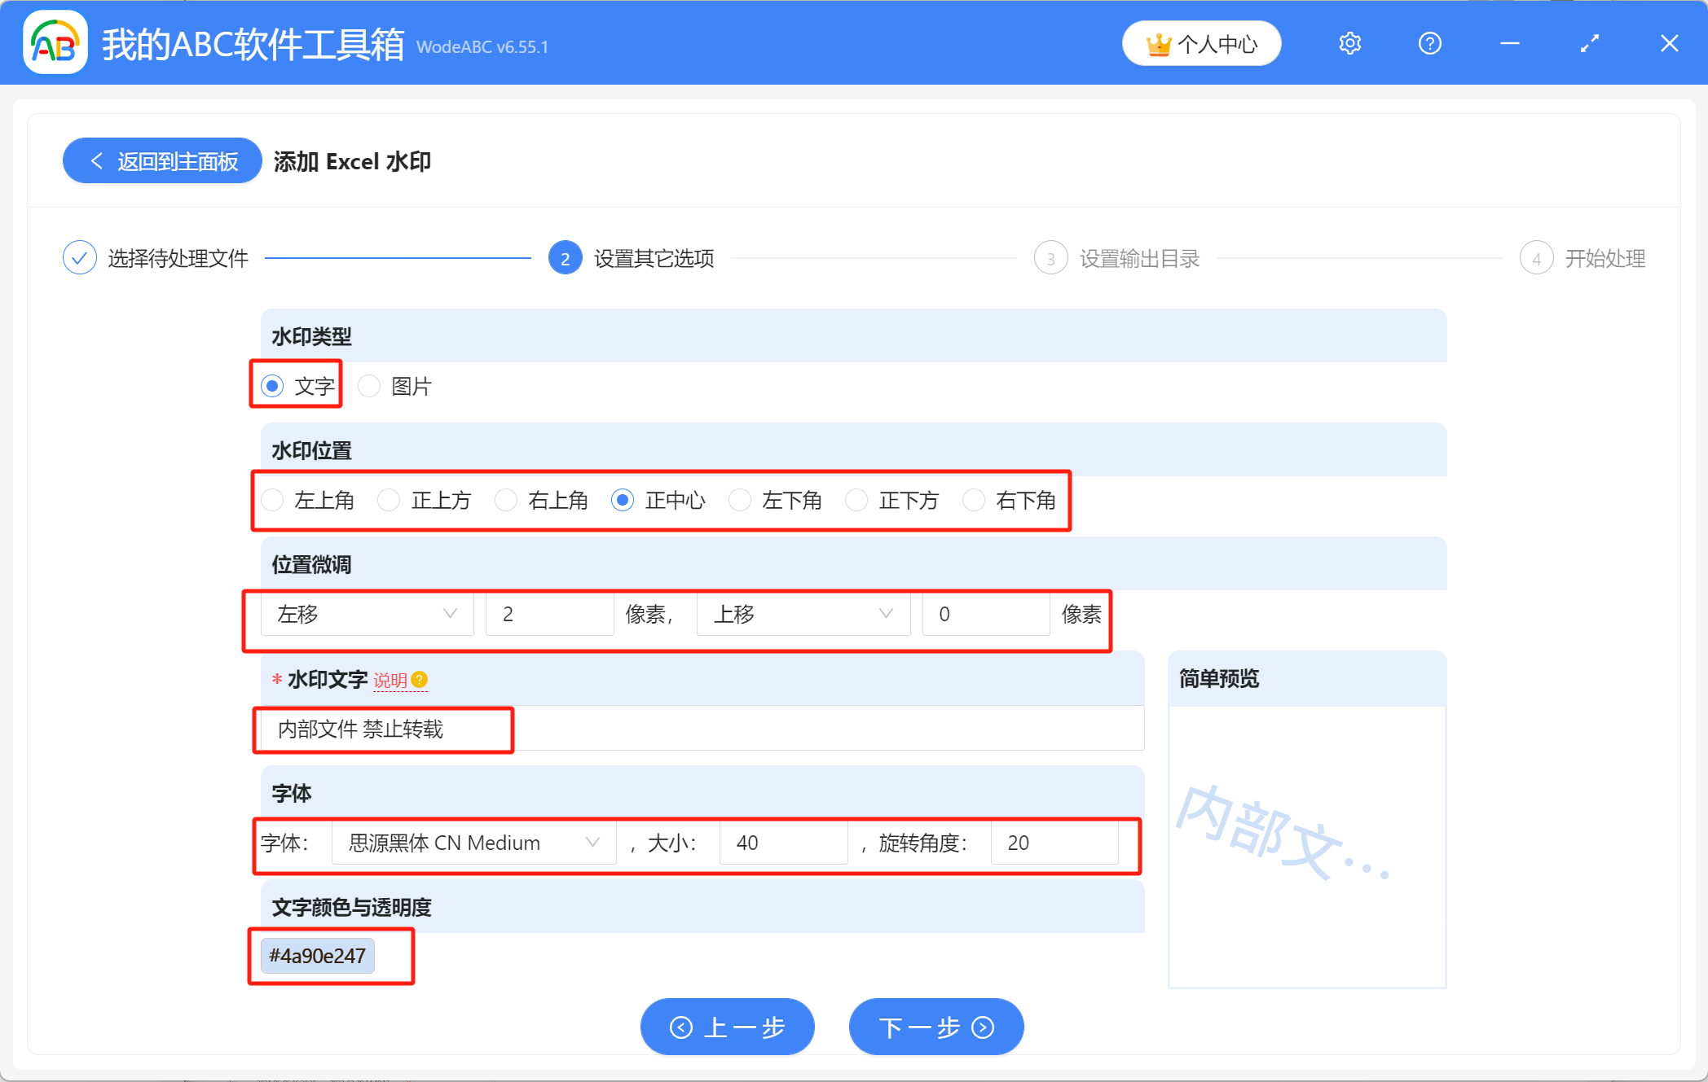Viewport: 1708px width, 1082px height.
Task: Open the #4a90e247 color picker
Action: click(x=316, y=955)
